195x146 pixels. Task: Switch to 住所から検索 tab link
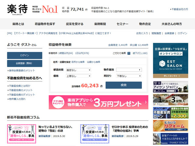[78, 62]
